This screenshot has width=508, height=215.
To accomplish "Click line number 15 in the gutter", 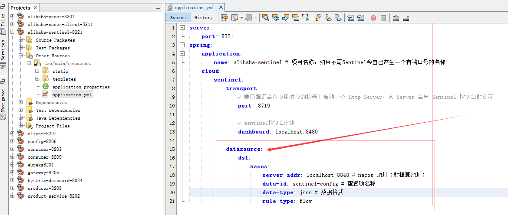I will (x=172, y=149).
